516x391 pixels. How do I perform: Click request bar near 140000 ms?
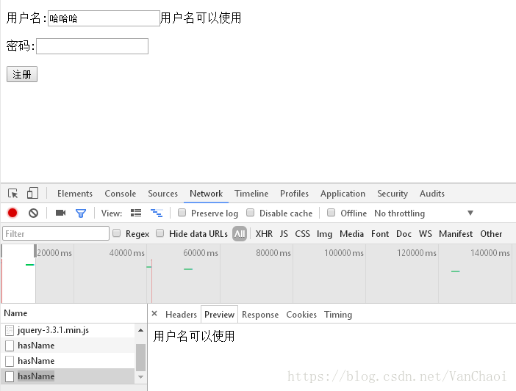pos(456,271)
